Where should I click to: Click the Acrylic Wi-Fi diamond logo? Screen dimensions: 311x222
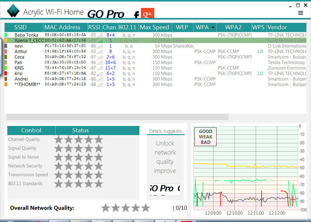point(13,11)
